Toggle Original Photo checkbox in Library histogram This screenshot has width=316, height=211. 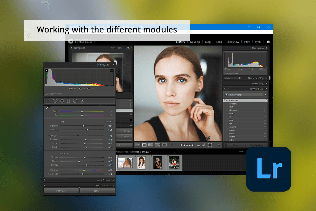225,73
